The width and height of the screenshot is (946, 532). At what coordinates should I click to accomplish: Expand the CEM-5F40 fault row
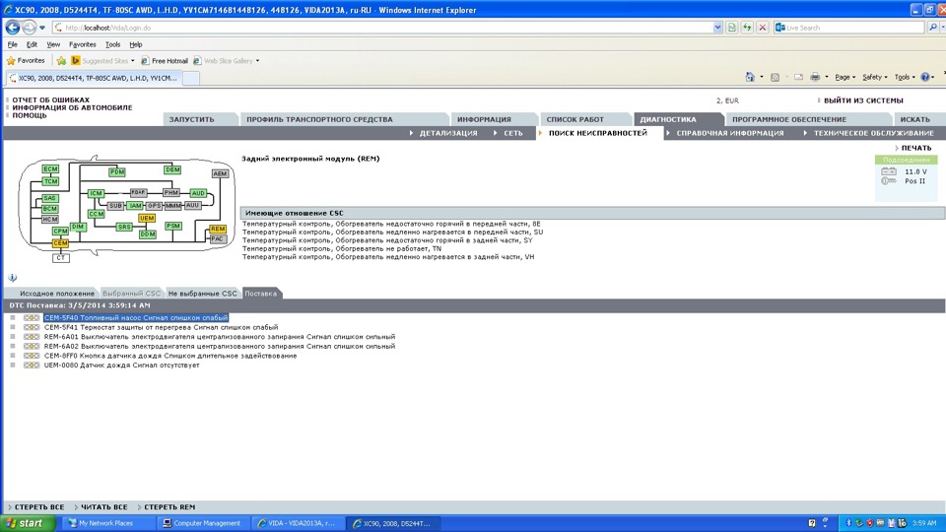click(13, 318)
